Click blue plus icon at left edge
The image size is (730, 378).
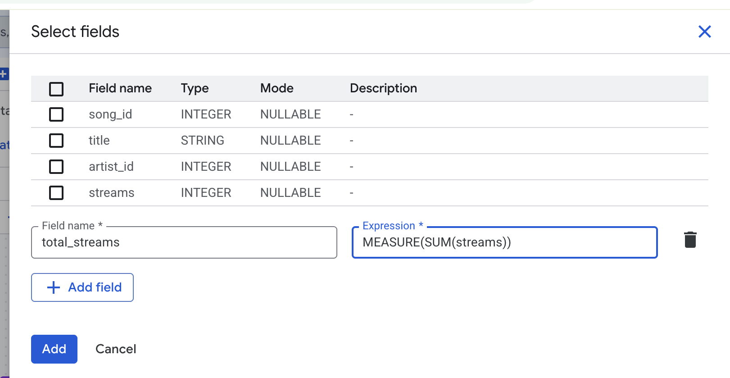[4, 74]
